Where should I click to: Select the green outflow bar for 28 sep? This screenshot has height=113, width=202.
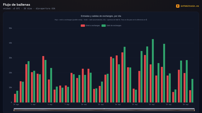point(187,81)
